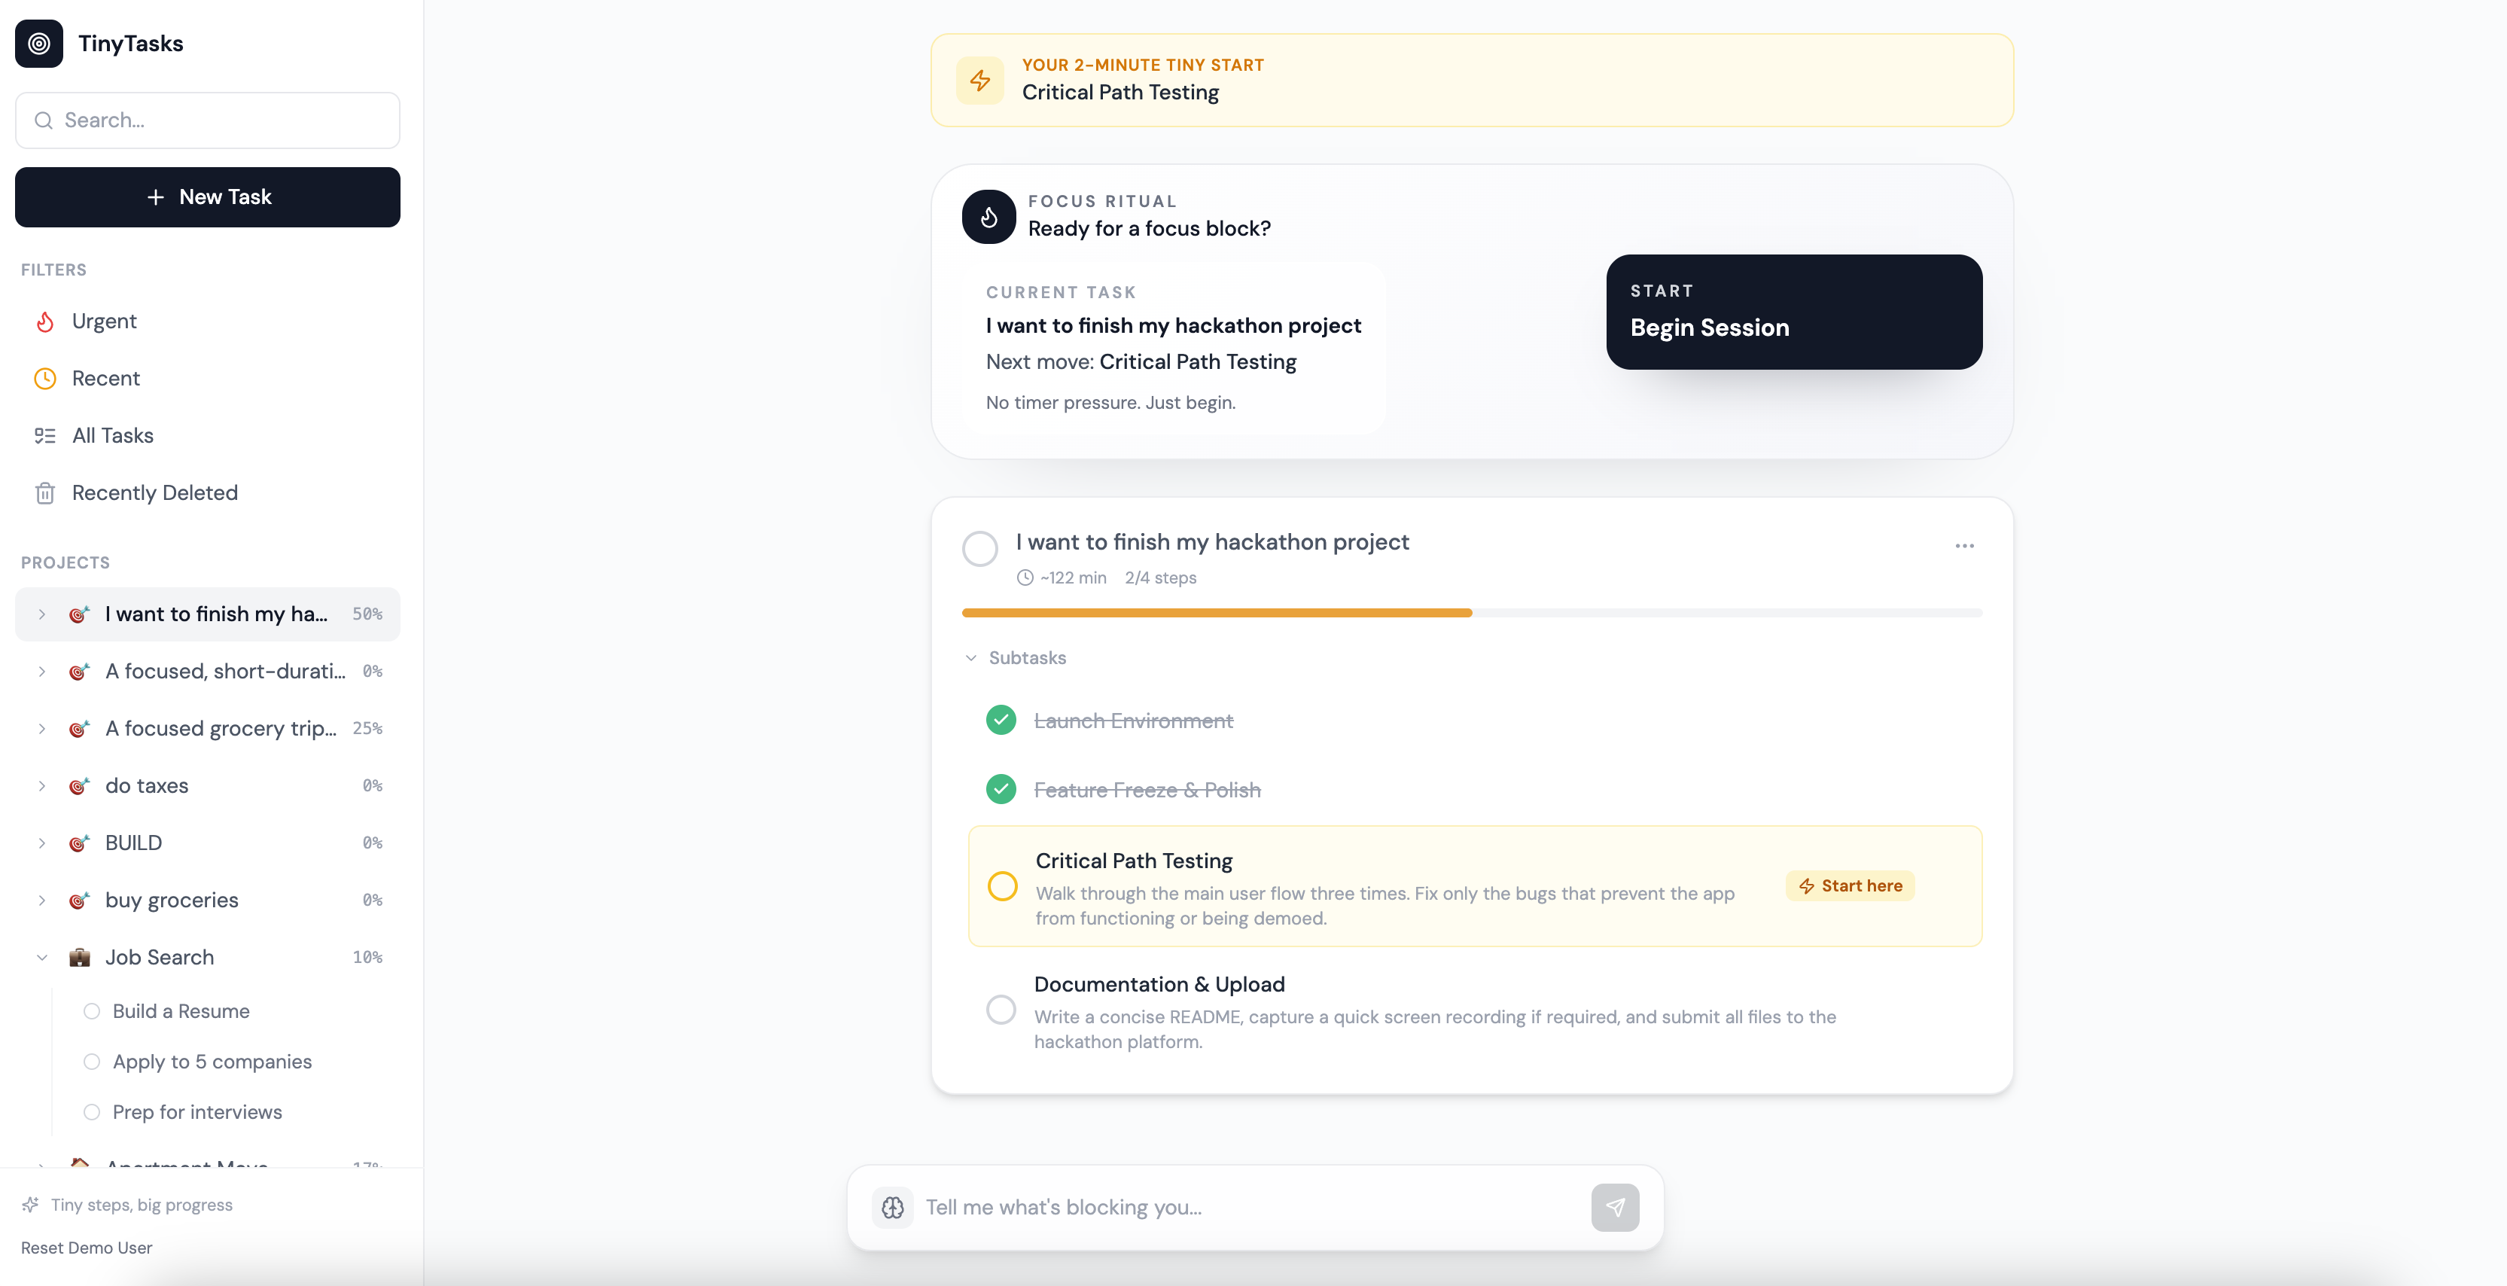The width and height of the screenshot is (2507, 1286).
Task: Click the Begin Session button
Action: pyautogui.click(x=1793, y=312)
